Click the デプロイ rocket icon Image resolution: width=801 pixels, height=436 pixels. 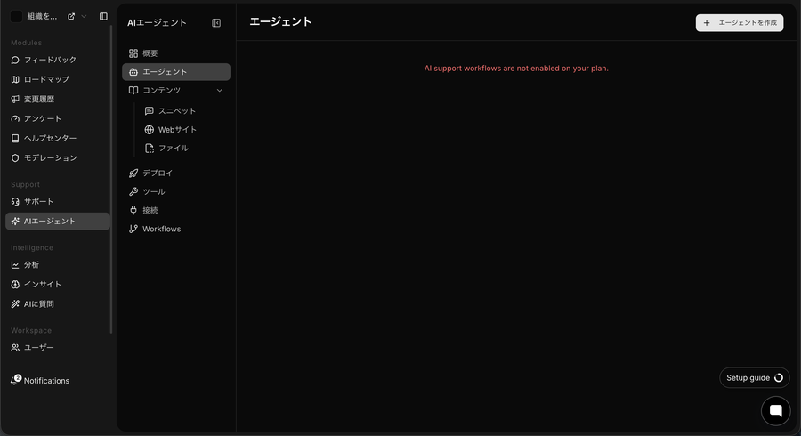[x=133, y=174]
